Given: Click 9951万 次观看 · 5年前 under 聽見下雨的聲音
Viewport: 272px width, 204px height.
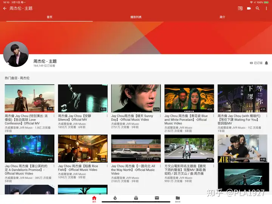Looking at the screenshot, I should [178, 181].
